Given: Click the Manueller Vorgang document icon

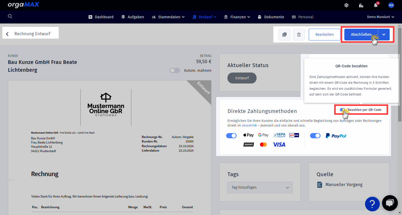Looking at the screenshot, I should click(320, 185).
